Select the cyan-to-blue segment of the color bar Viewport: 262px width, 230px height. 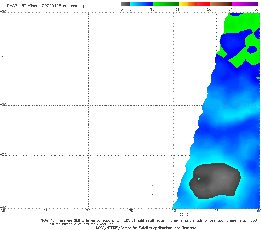click(141, 4)
